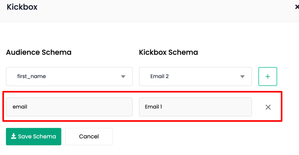Click the Kickbox Schema heading

point(168,52)
